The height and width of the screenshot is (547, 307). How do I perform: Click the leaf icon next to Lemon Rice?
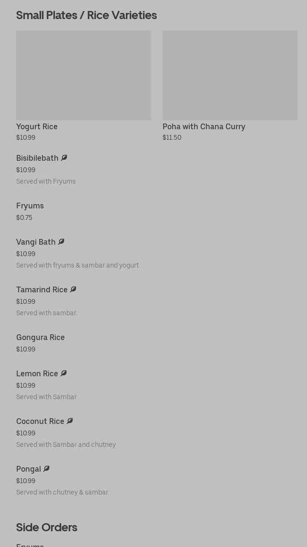click(x=63, y=373)
